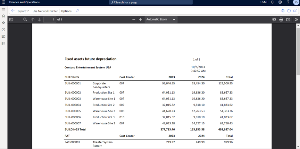Click the vertical scrollbar thumb
300x149 pixels.
[x=298, y=51]
